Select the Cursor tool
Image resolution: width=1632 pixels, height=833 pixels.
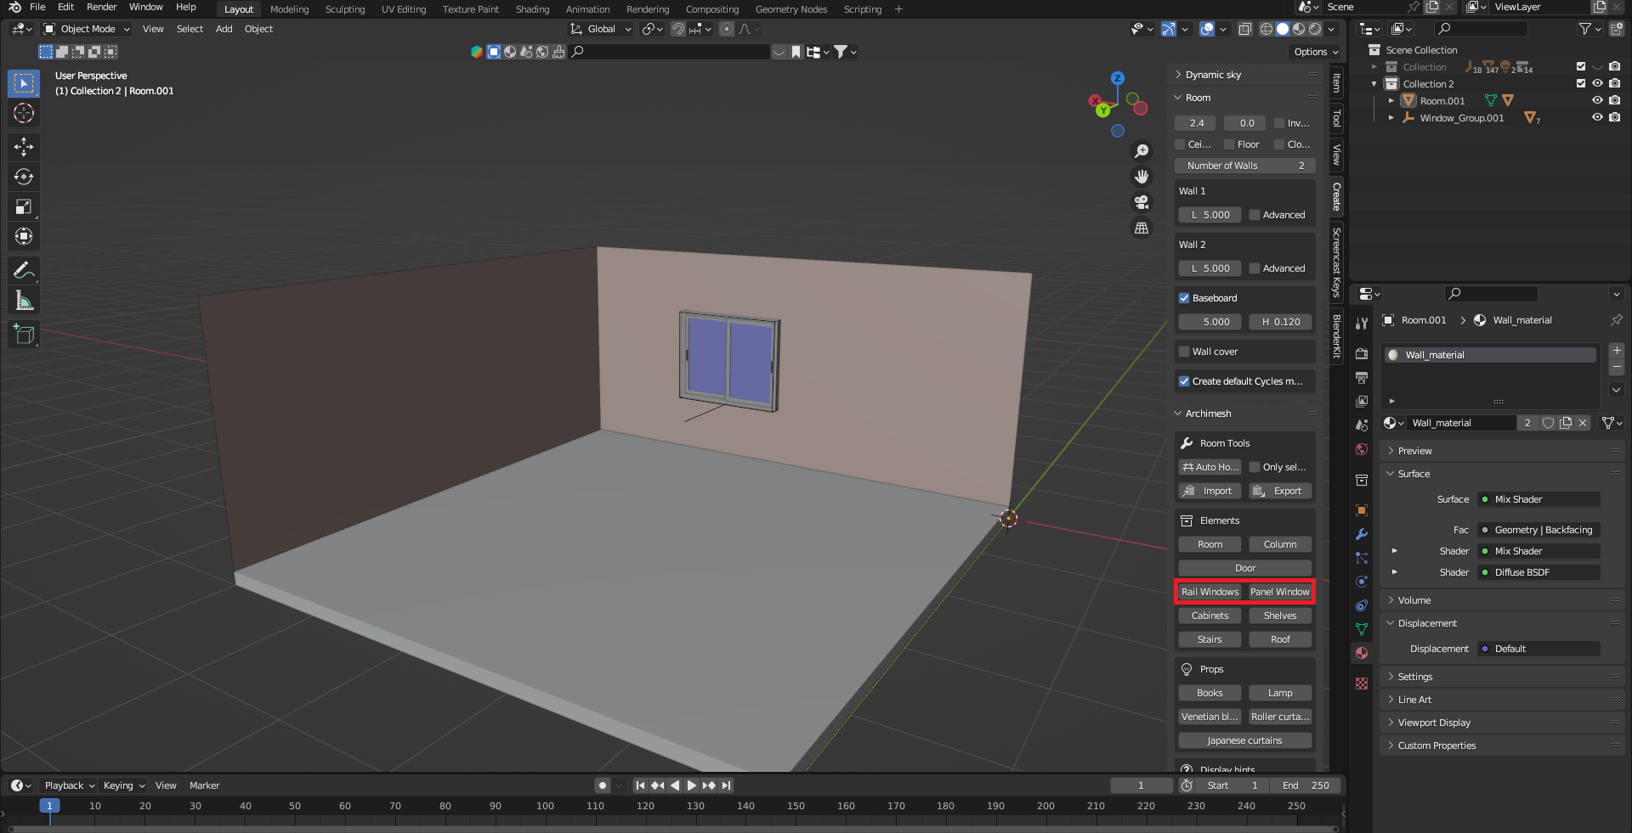click(x=24, y=113)
